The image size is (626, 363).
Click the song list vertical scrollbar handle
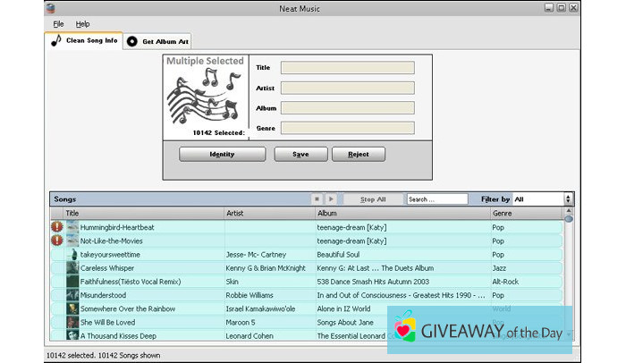point(568,216)
